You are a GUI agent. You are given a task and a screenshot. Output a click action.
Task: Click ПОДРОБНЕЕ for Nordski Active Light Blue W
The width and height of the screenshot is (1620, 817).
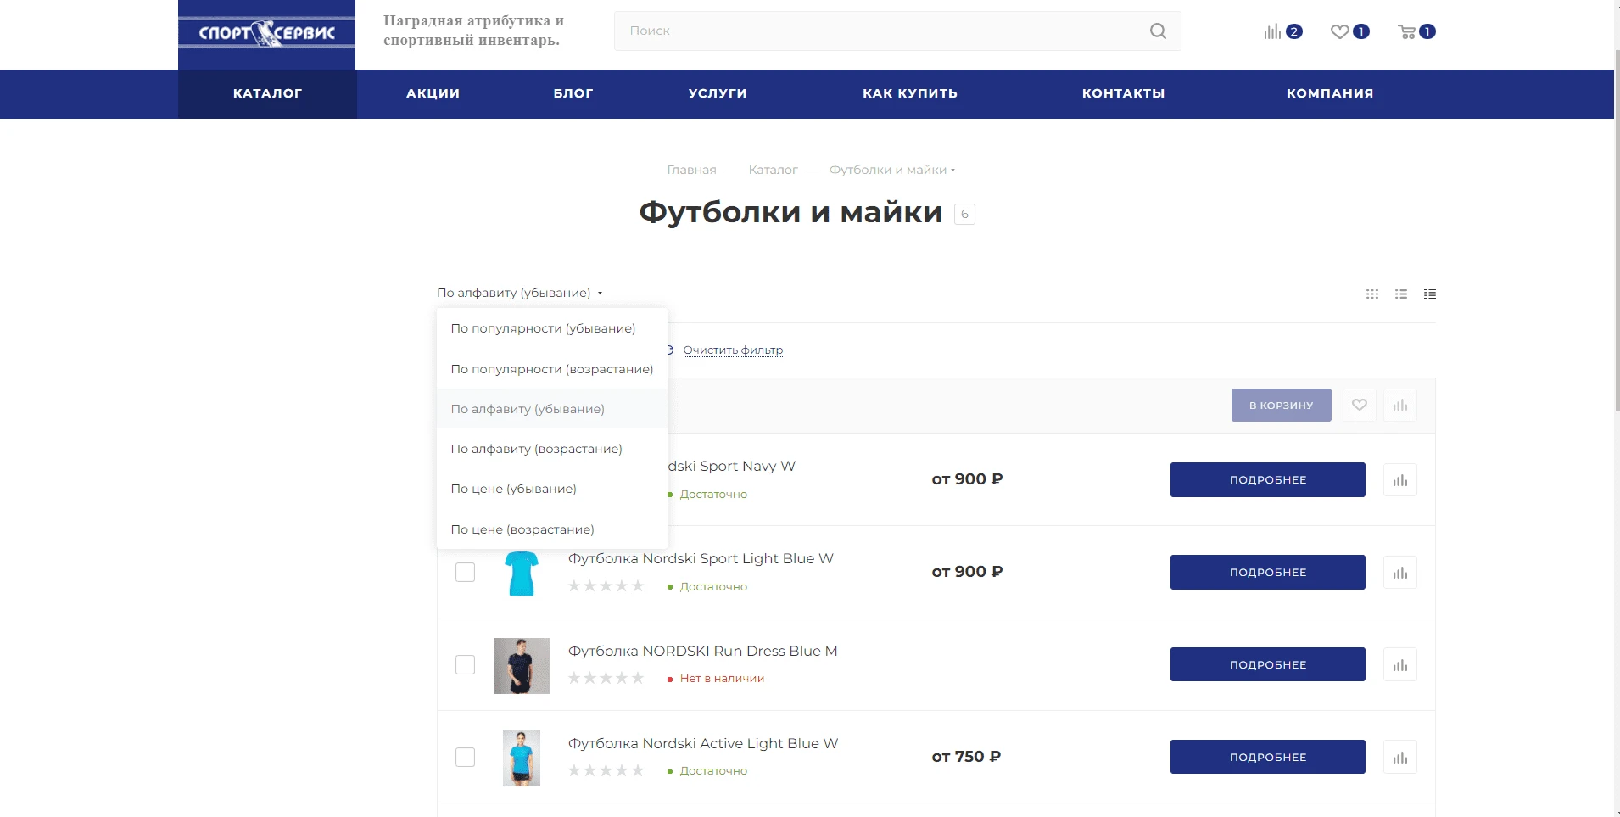[x=1268, y=758]
